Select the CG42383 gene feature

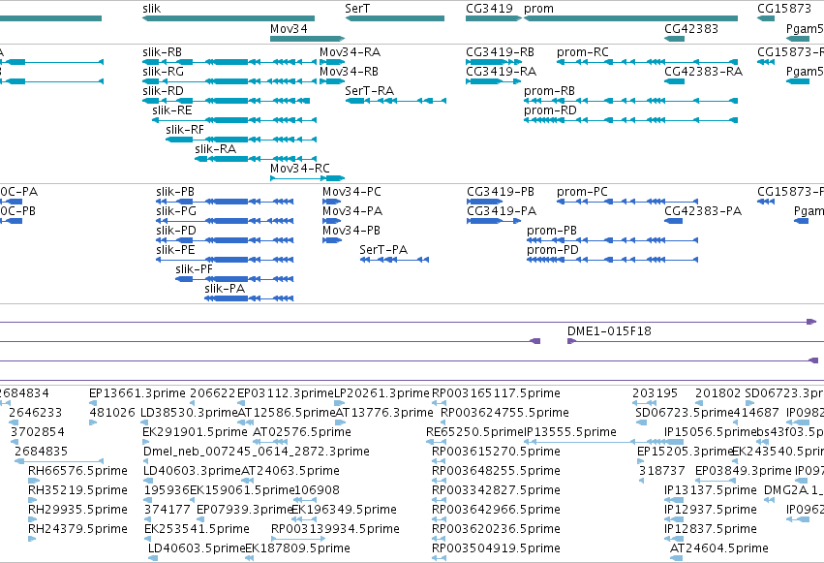(x=674, y=39)
